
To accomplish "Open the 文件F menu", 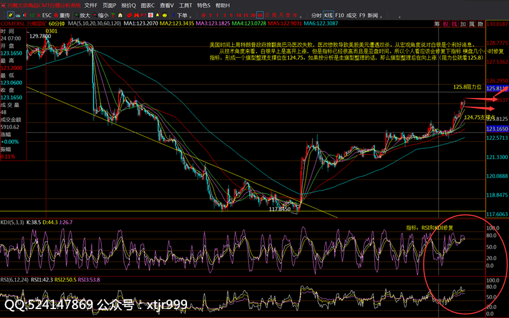I will (91, 5).
